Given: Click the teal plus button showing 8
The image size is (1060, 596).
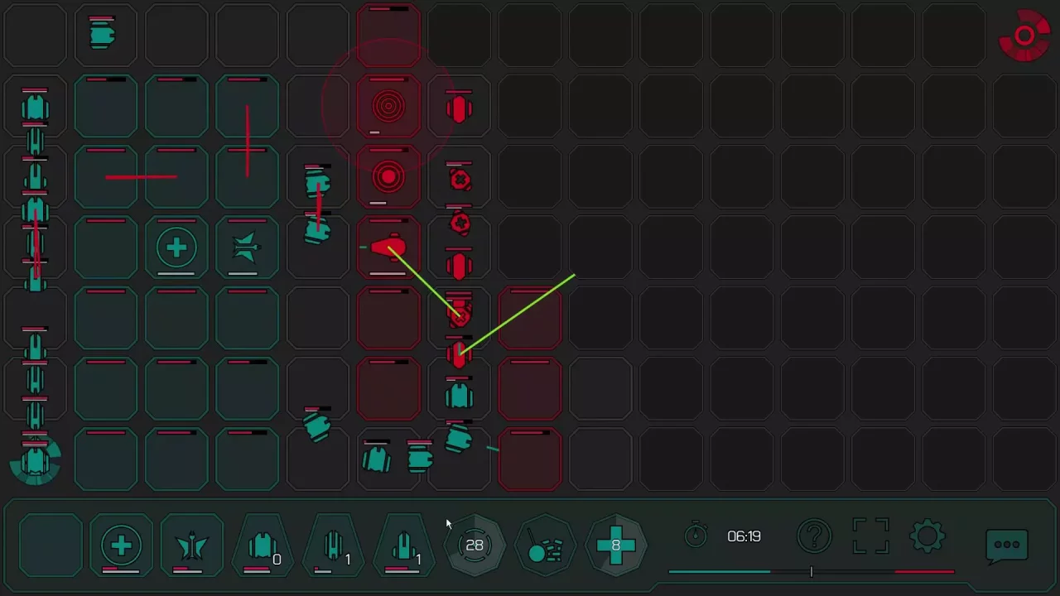Looking at the screenshot, I should coord(615,546).
